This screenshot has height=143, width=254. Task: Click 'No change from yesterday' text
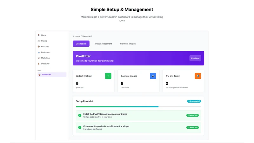pos(177,88)
